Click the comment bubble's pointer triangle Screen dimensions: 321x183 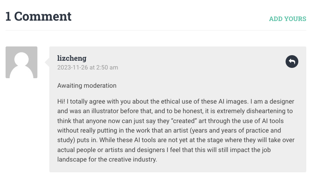click(x=47, y=62)
